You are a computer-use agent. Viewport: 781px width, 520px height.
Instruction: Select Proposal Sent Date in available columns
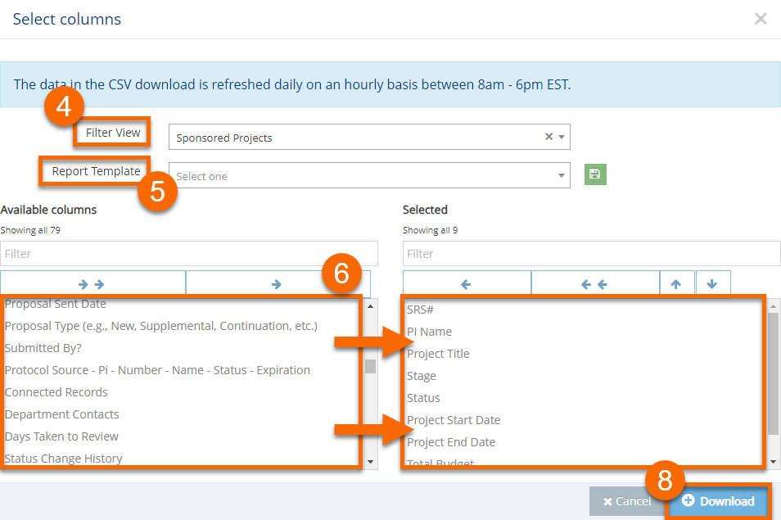[56, 304]
